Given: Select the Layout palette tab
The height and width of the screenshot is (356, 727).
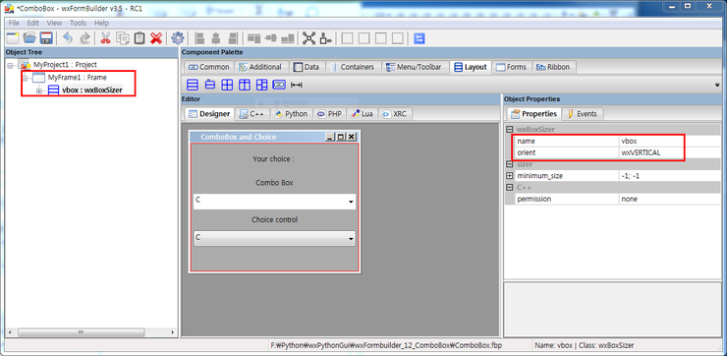Looking at the screenshot, I should pos(471,67).
